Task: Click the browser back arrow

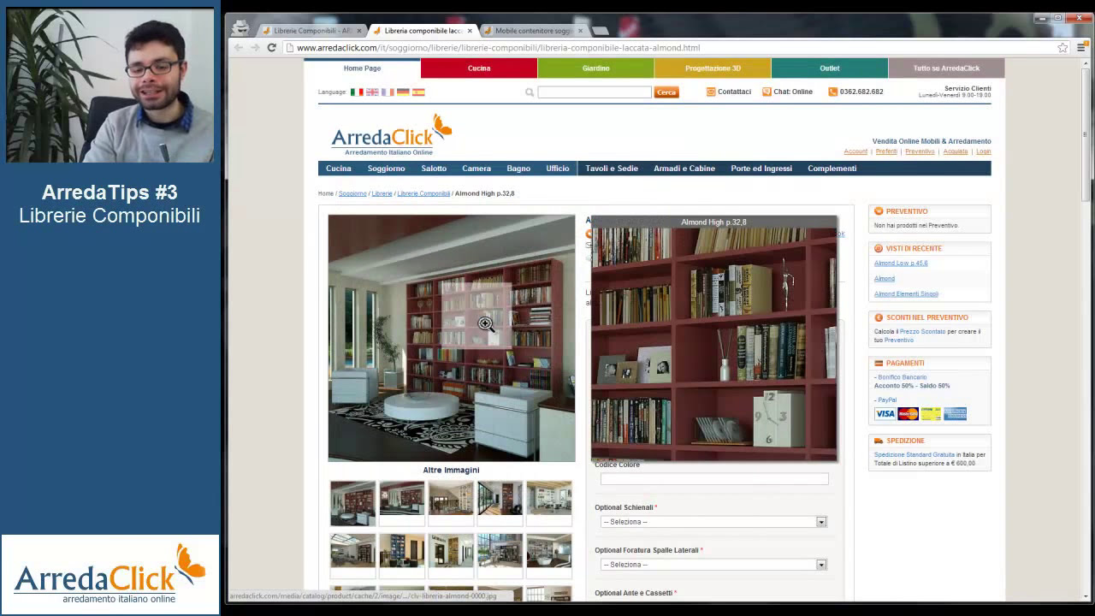Action: (x=239, y=48)
